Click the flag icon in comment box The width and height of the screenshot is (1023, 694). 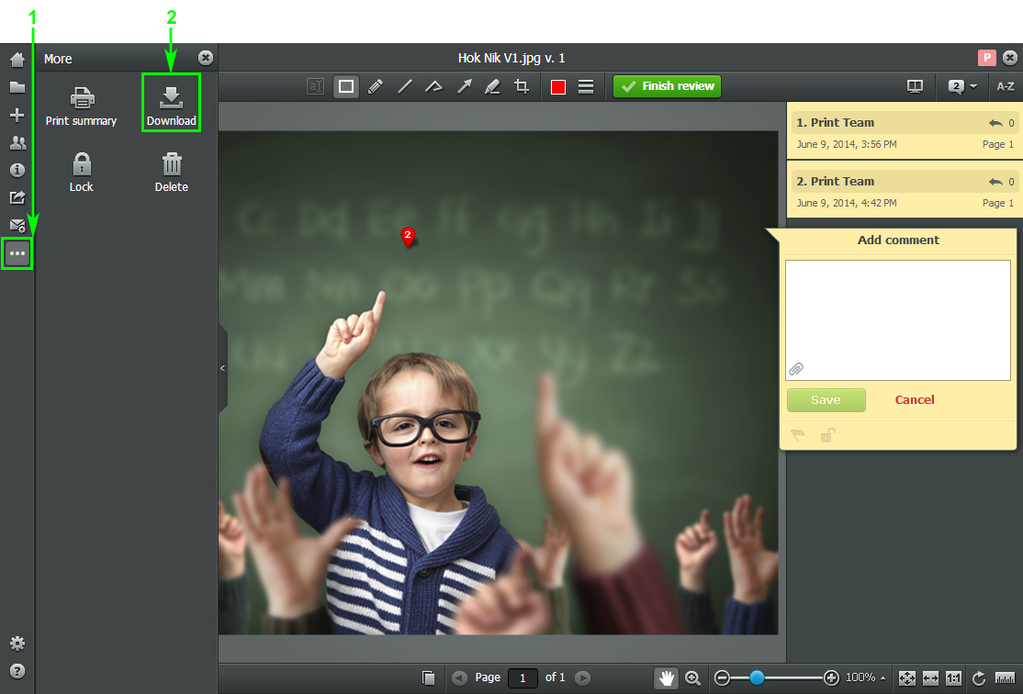[x=798, y=435]
